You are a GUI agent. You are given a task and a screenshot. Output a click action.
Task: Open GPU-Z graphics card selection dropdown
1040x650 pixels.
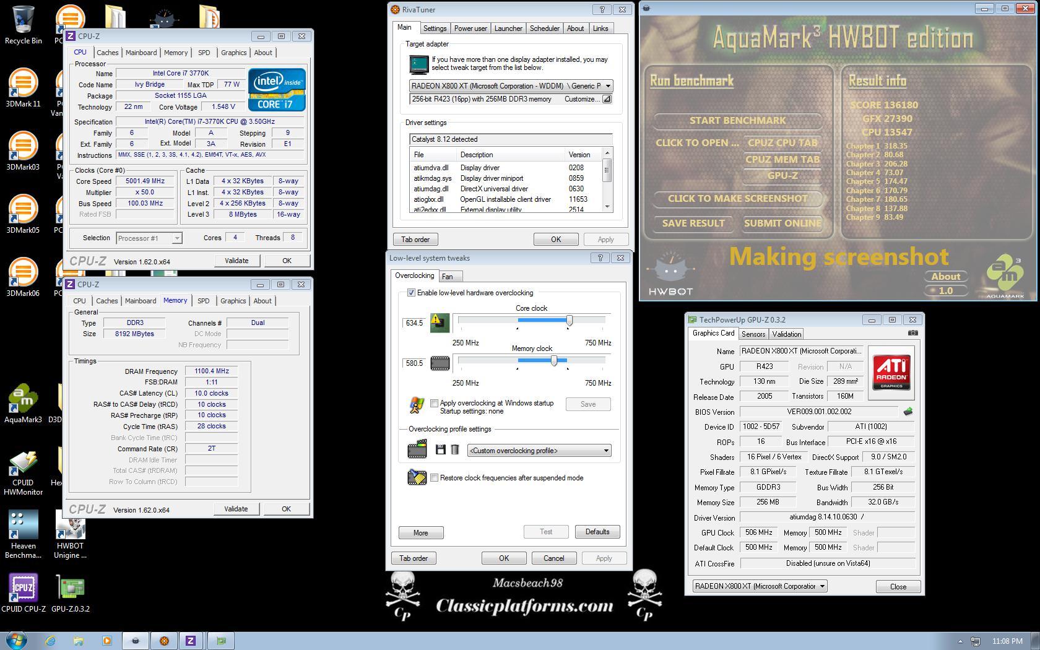760,586
